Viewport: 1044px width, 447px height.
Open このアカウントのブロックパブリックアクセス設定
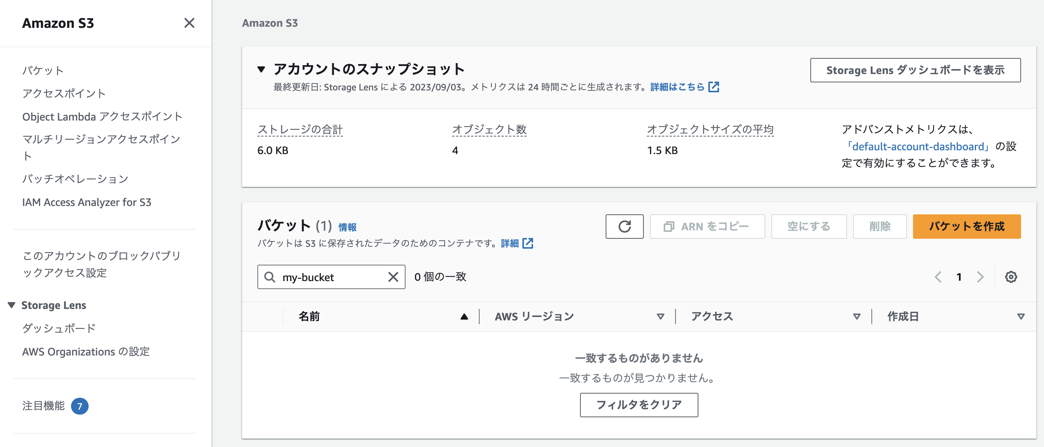click(101, 264)
